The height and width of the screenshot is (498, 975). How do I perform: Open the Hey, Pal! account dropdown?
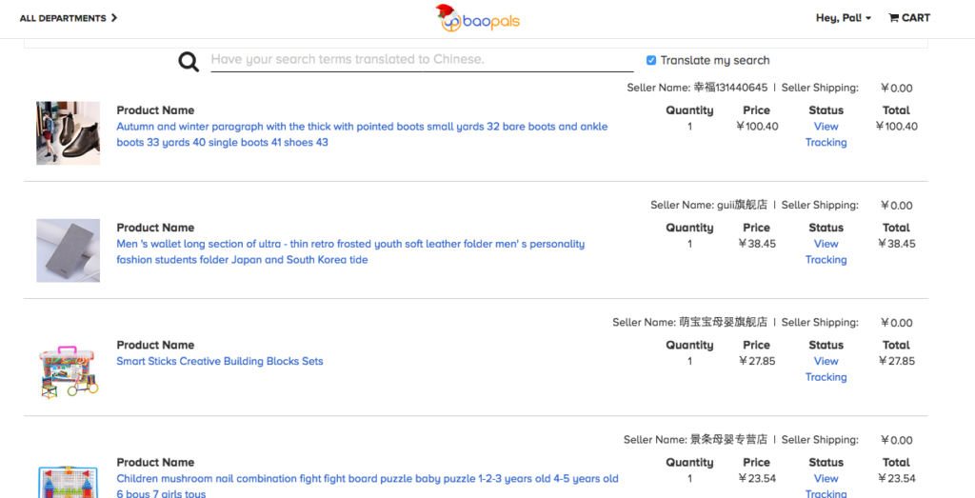843,18
